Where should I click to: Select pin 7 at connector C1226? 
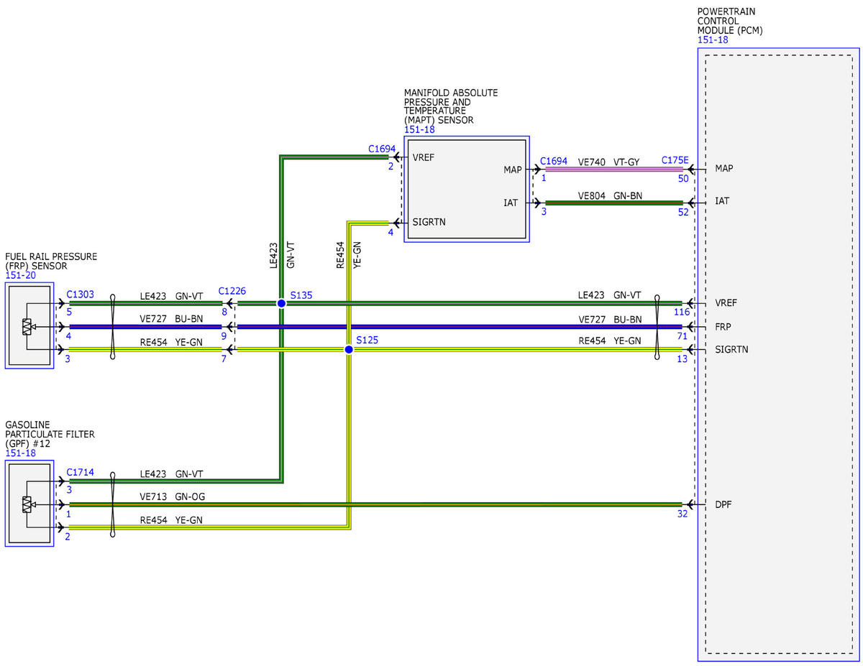pyautogui.click(x=224, y=359)
